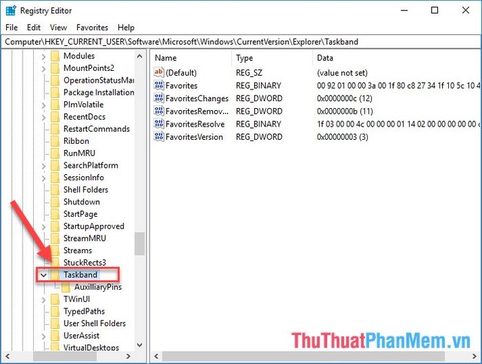Viewport: 482px width, 364px height.
Task: Click the RecentDocs folder icon
Action: [55, 117]
